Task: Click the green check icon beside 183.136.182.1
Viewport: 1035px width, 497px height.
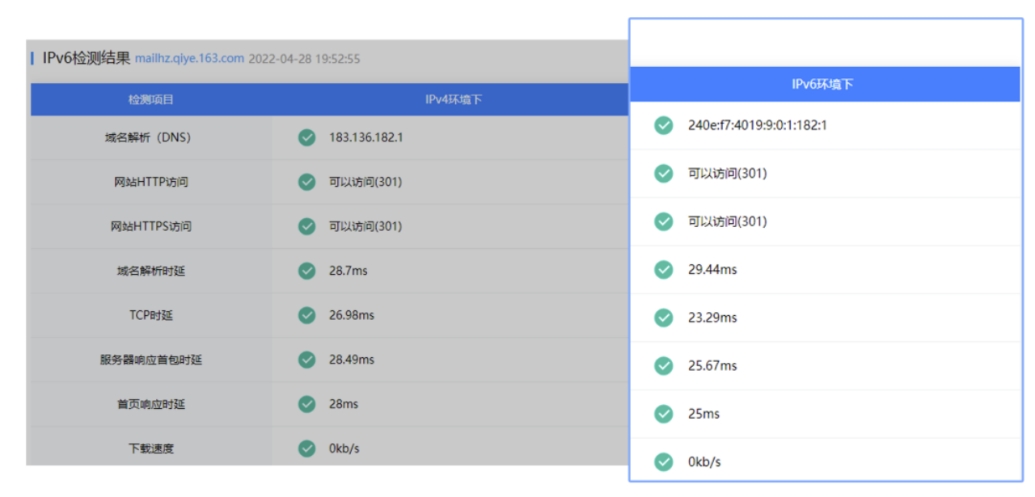Action: [306, 137]
